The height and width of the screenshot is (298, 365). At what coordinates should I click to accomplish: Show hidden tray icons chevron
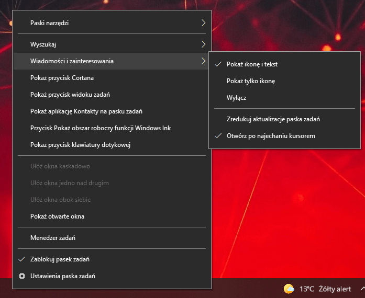362,289
